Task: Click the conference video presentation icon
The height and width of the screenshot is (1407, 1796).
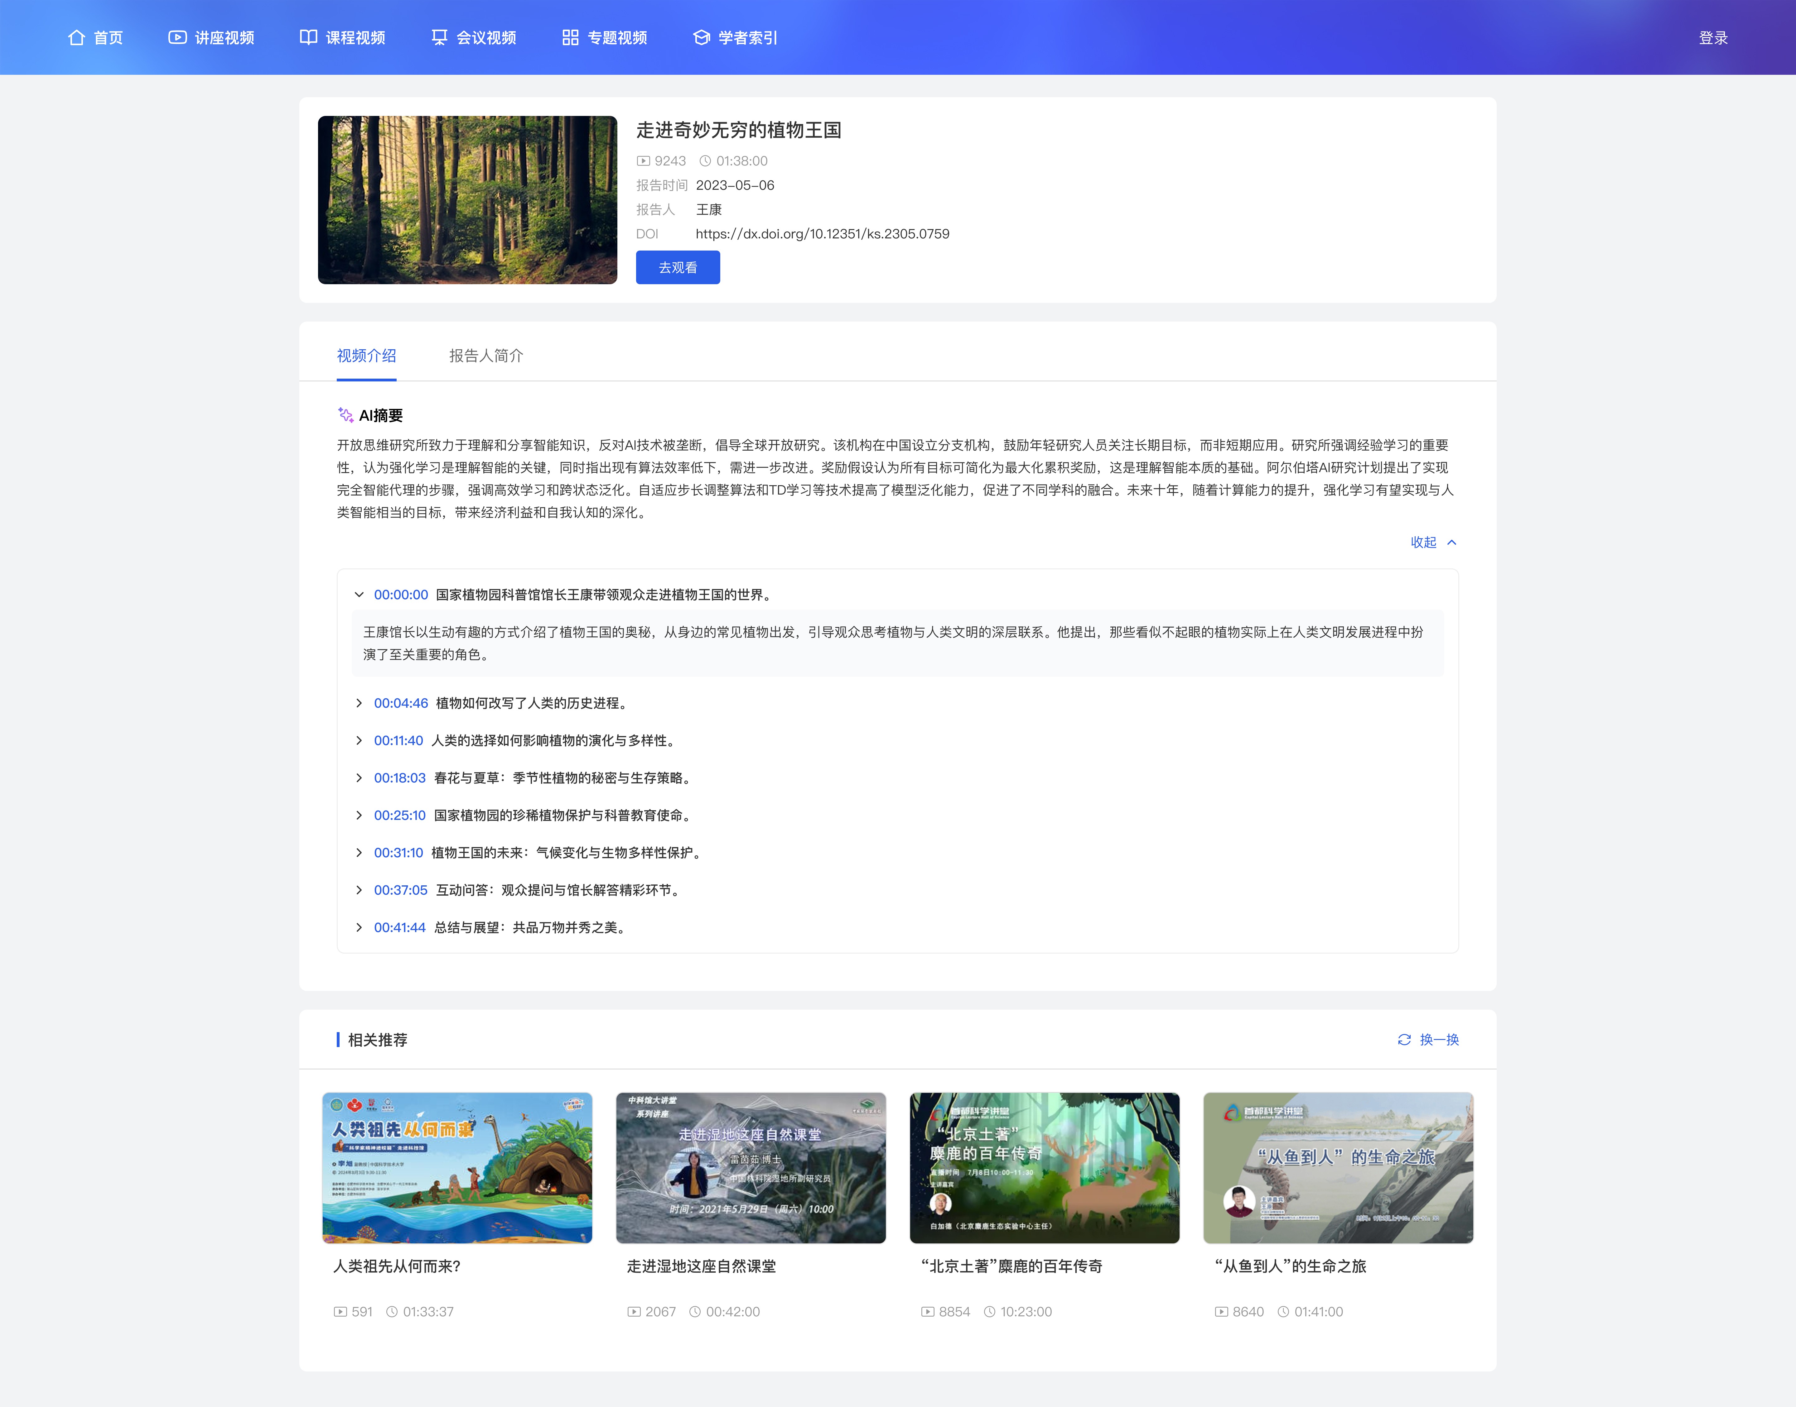Action: tap(439, 38)
